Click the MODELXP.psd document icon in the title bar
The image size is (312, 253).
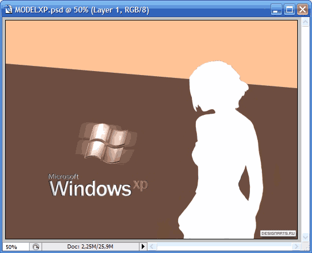tap(9, 9)
